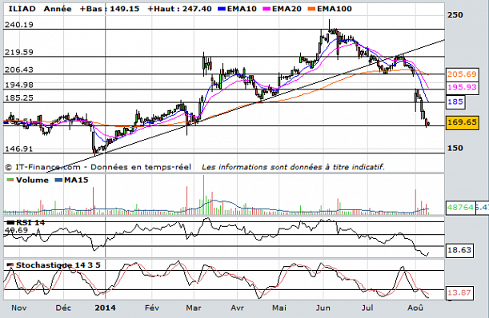Click the Mar month axis label
This screenshot has height=318, width=489.
[x=194, y=308]
